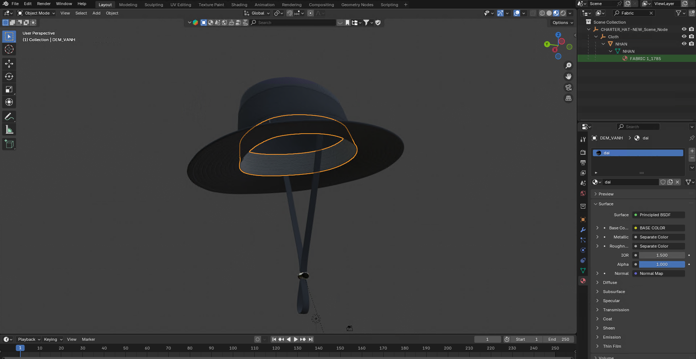Adjust the Alpha slider value
Screen dimensions: 696x359
pyautogui.click(x=661, y=264)
